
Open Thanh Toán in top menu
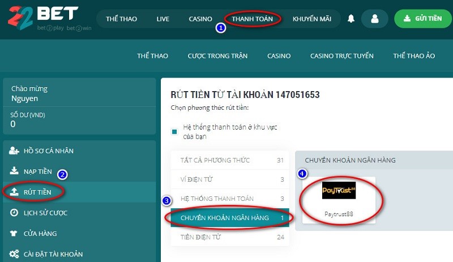tap(252, 19)
